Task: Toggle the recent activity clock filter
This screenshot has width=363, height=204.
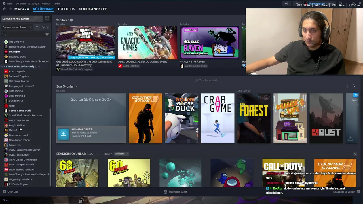Action: click(43, 27)
